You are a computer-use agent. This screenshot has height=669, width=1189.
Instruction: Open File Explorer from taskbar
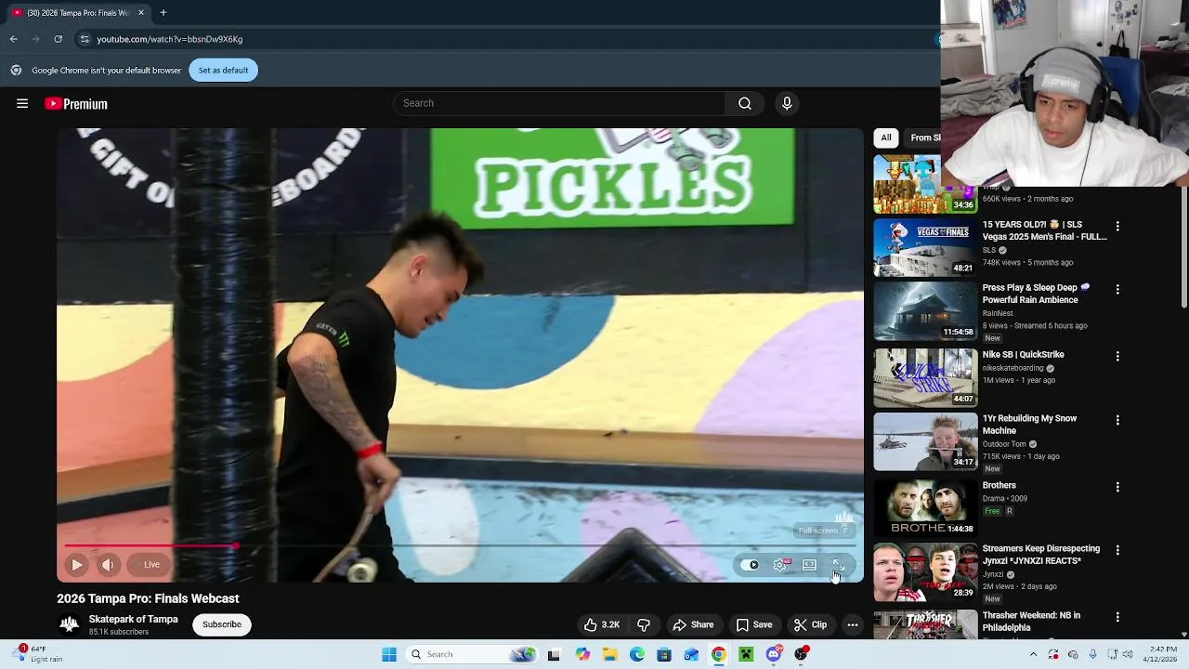[609, 654]
